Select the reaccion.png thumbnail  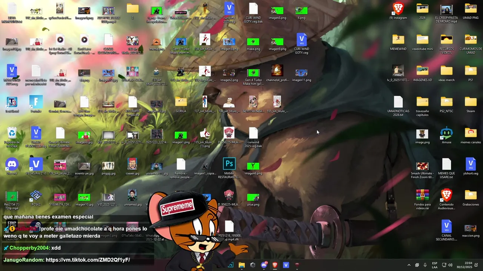(471, 229)
